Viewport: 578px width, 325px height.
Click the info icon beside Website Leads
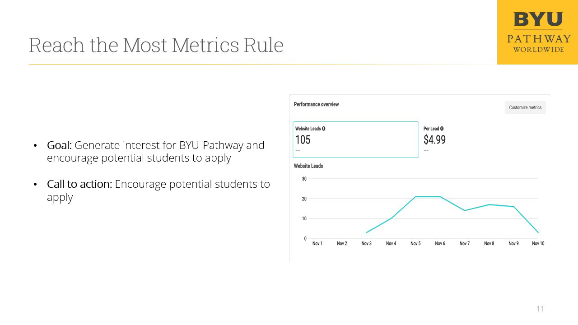(324, 129)
